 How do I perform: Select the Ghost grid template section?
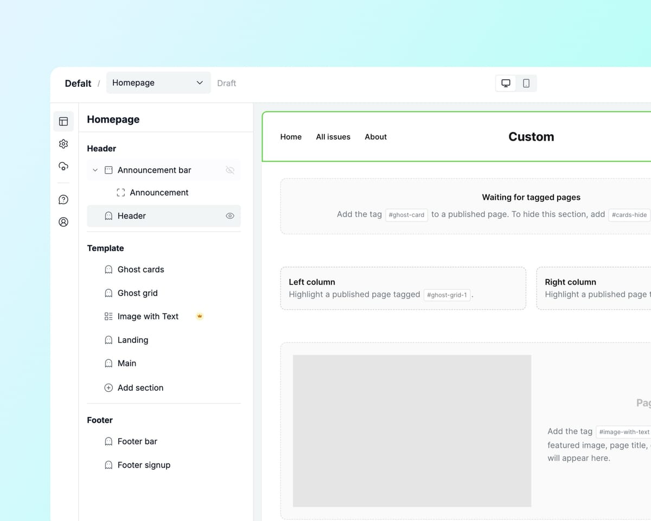pyautogui.click(x=138, y=293)
